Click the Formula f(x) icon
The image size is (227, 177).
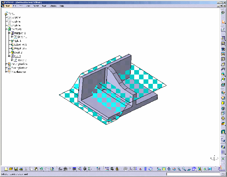pyautogui.click(x=60, y=169)
